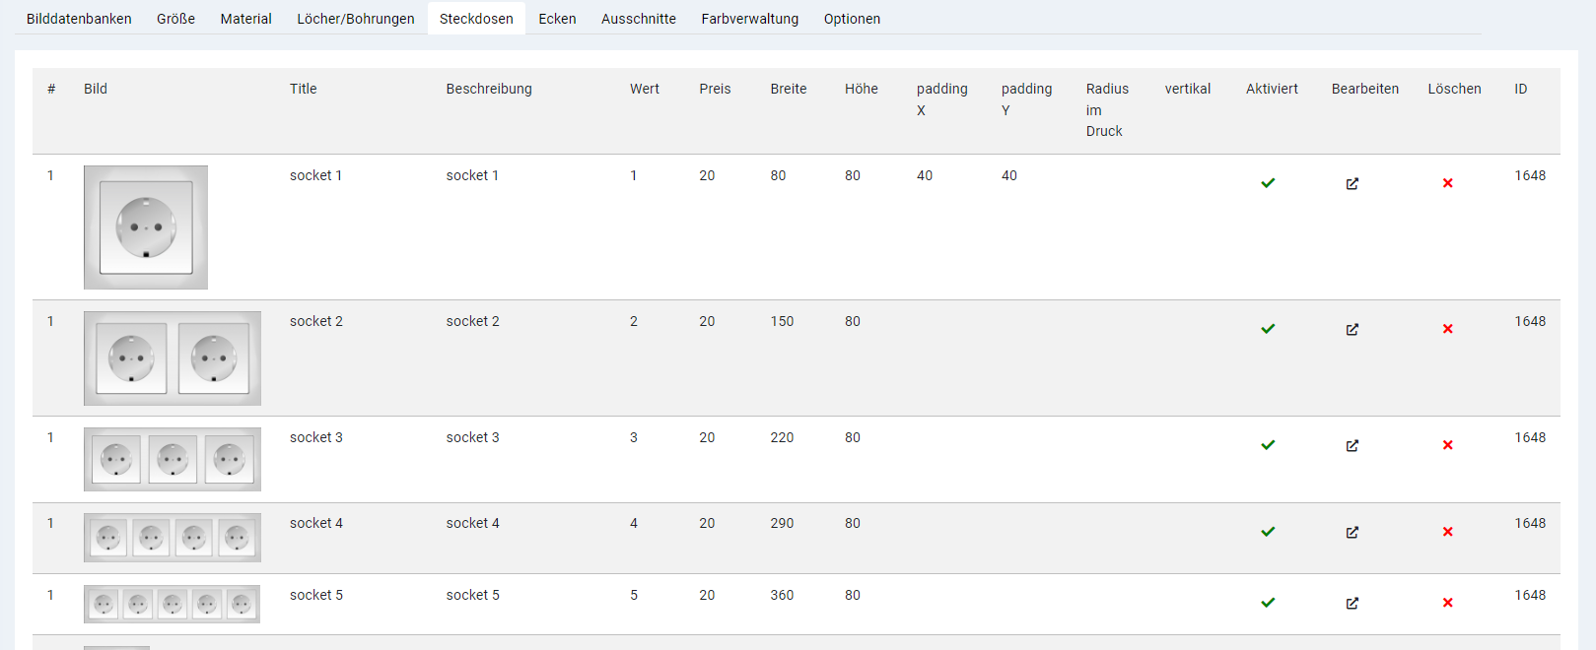Screen dimensions: 1596x650
Task: Toggle the activated checkmark for socket 1
Action: [1268, 183]
